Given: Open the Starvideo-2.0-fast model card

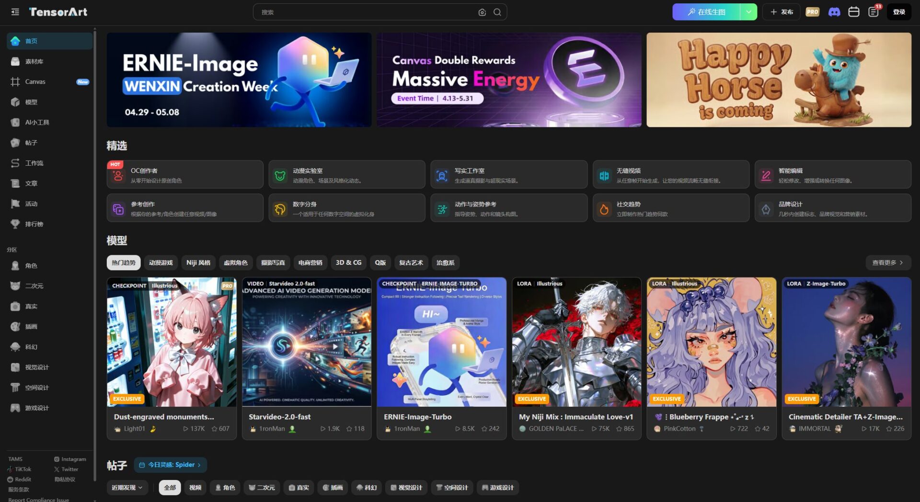Looking at the screenshot, I should pyautogui.click(x=307, y=358).
